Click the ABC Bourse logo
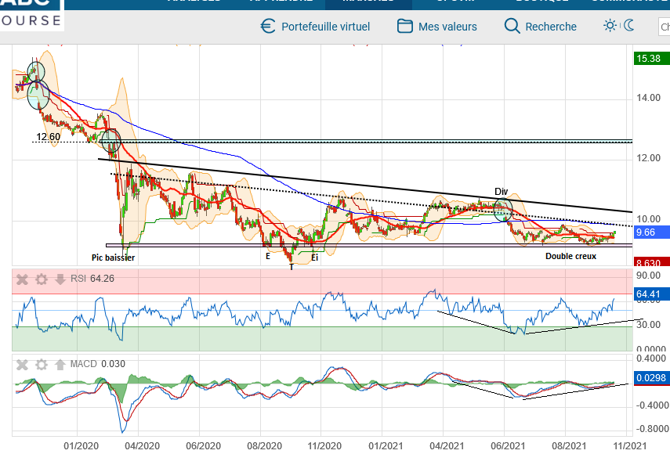This screenshot has width=670, height=454. click(x=31, y=14)
